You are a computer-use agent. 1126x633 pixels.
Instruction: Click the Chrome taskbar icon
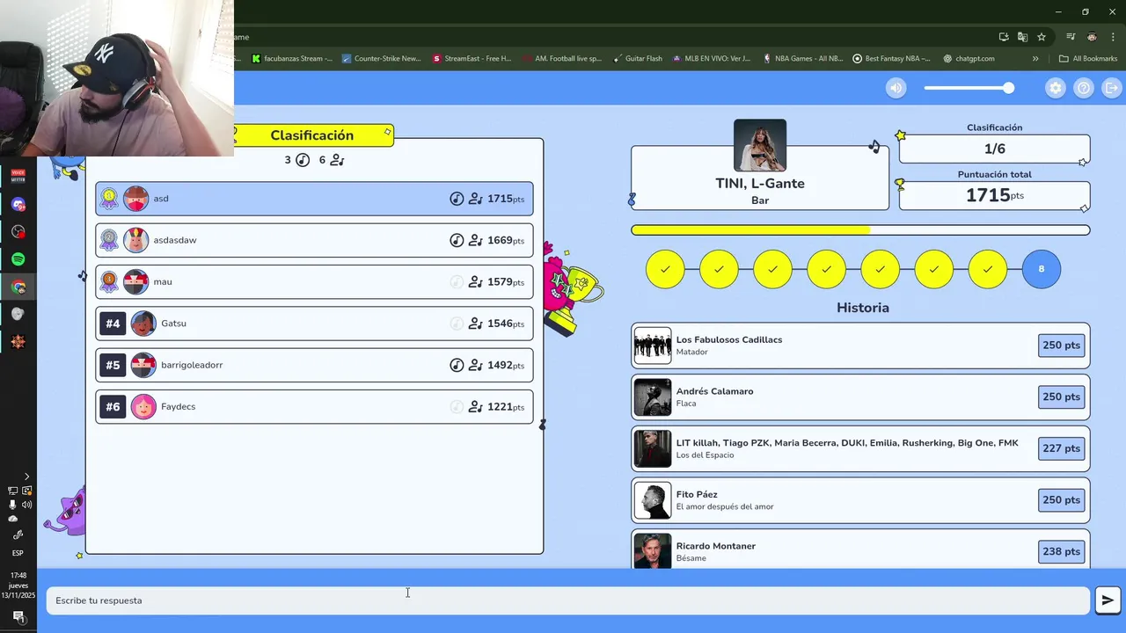pos(18,287)
